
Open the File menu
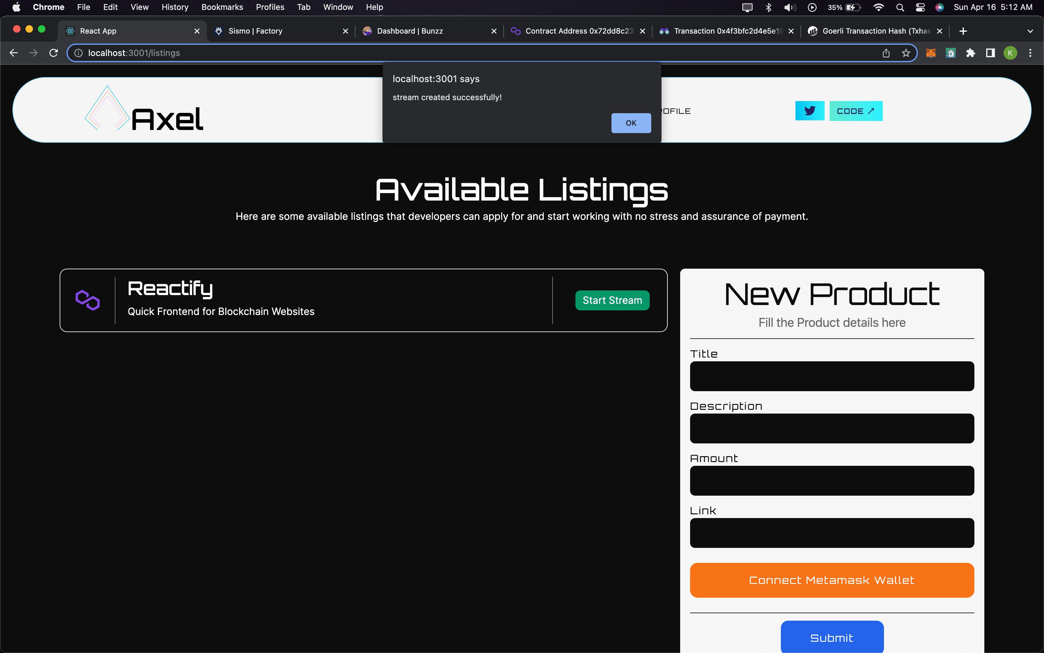[83, 7]
